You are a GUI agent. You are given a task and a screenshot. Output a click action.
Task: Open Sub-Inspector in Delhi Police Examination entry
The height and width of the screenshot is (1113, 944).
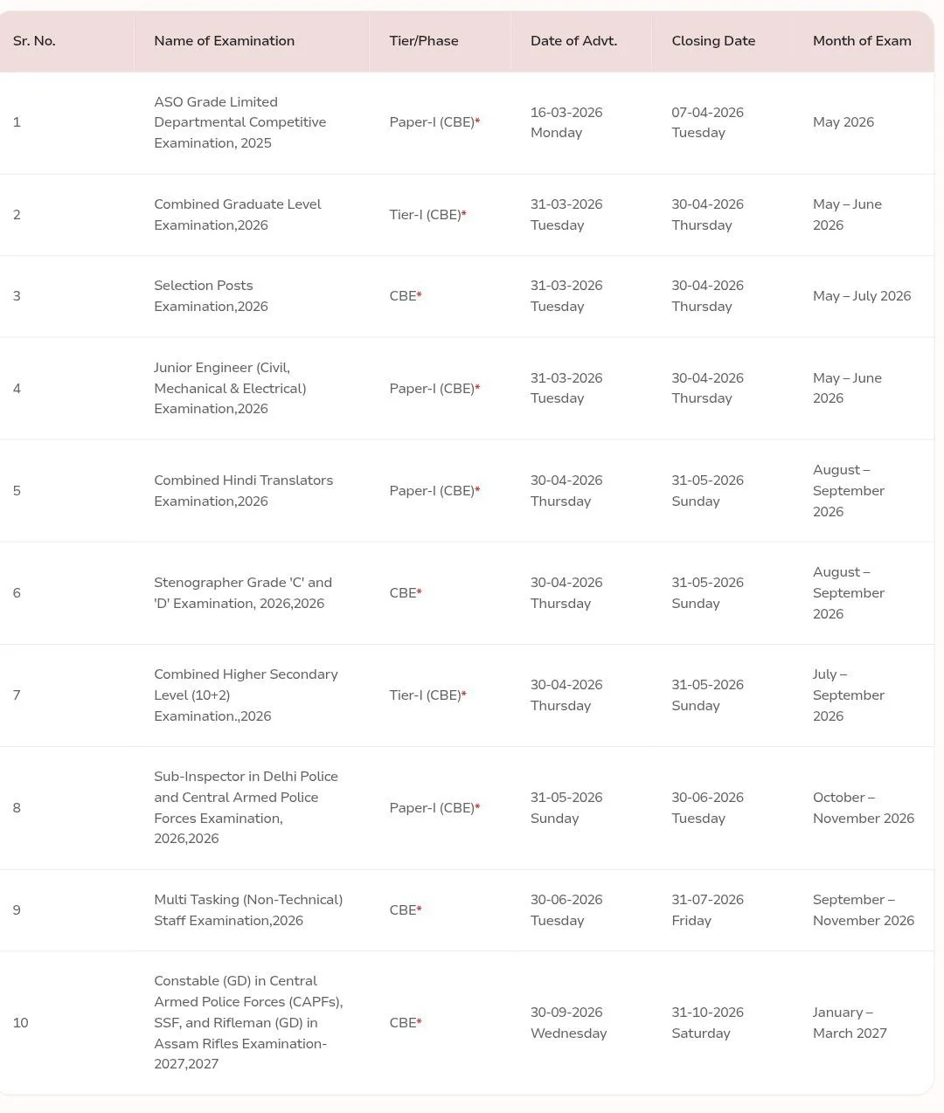pyautogui.click(x=246, y=807)
